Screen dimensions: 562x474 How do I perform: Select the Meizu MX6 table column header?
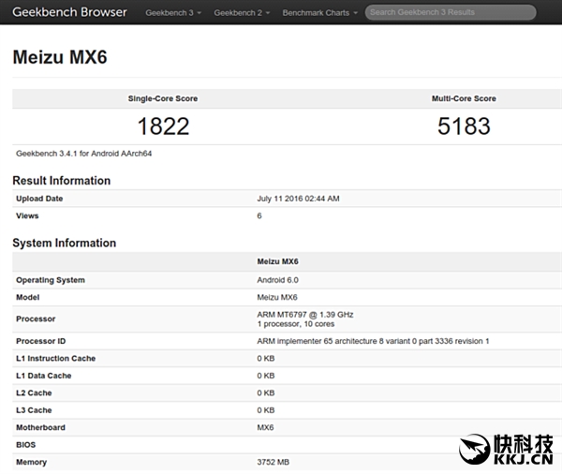point(278,261)
